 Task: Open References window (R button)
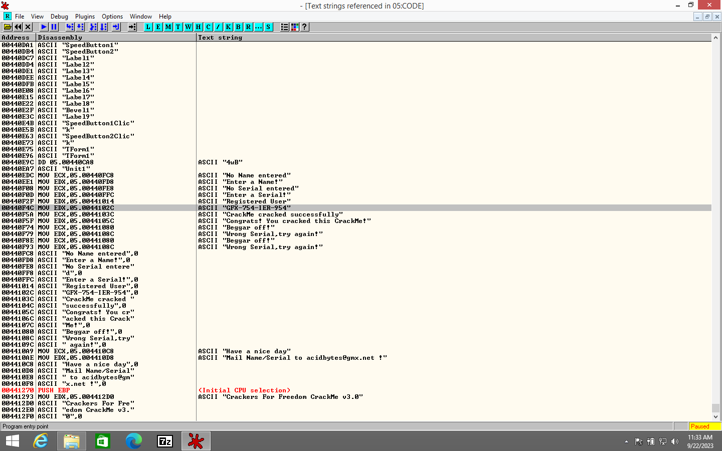(x=249, y=27)
